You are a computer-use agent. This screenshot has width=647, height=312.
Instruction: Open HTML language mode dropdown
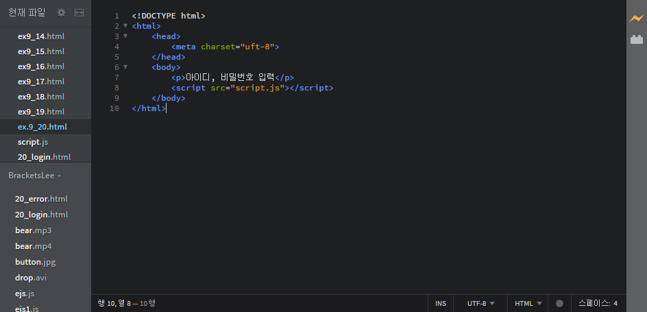coord(528,303)
